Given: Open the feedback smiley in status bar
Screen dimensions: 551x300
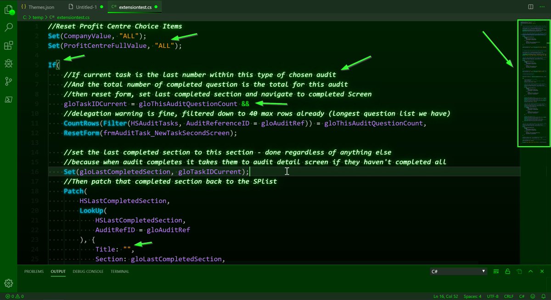Looking at the screenshot, I should (x=532, y=296).
